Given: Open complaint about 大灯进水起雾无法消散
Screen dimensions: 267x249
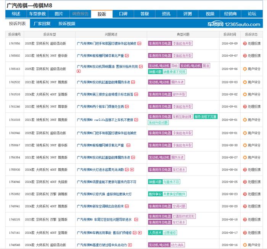Looking at the screenshot, I should 100,170.
